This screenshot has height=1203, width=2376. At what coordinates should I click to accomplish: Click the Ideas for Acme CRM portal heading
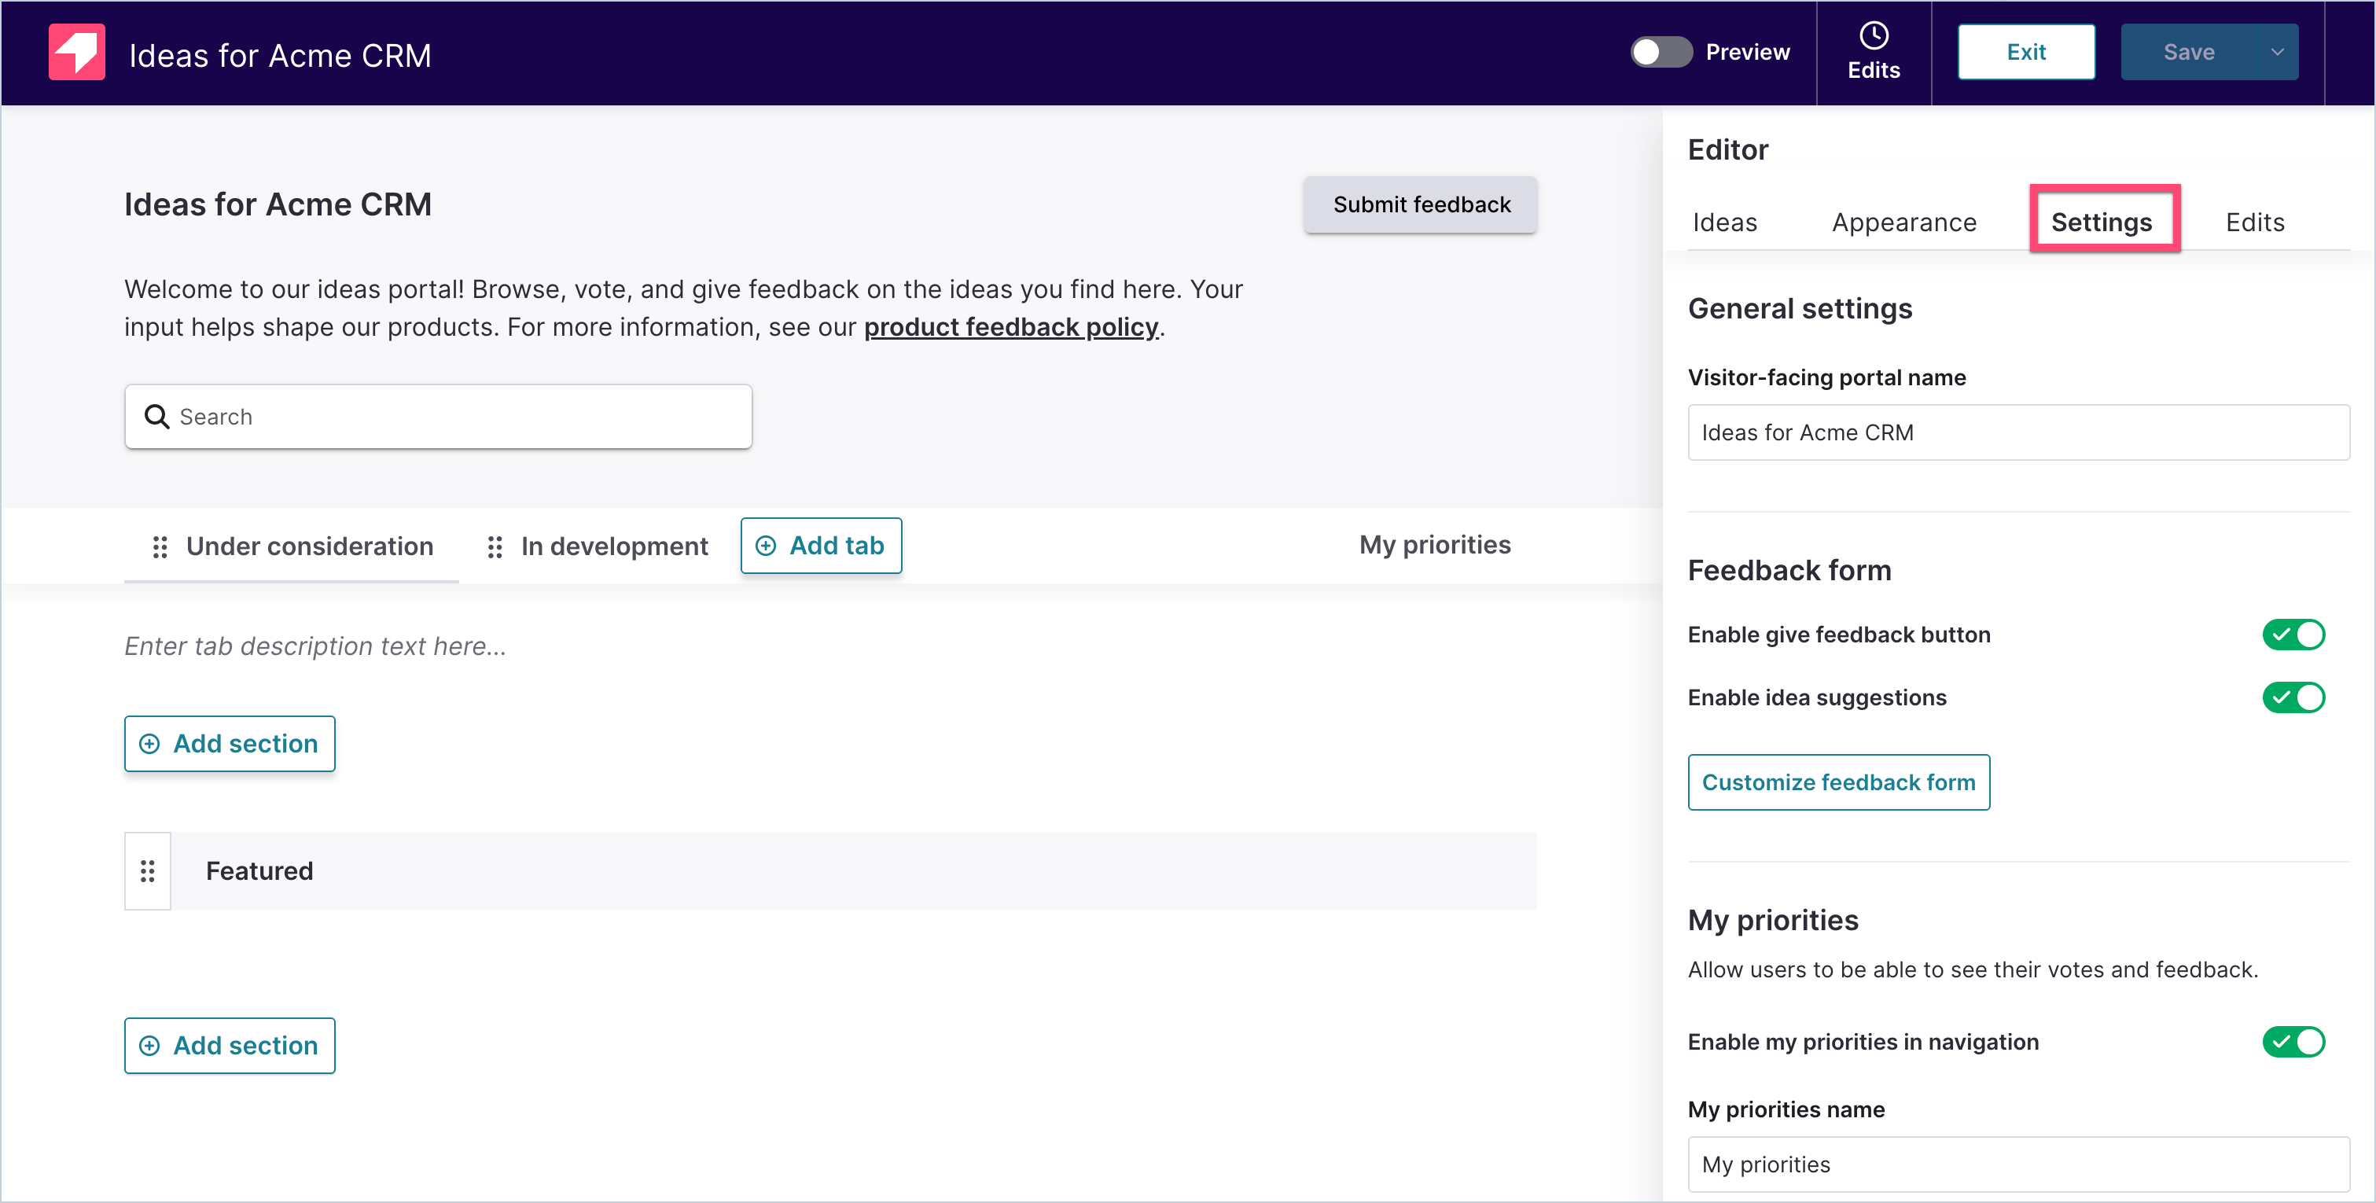278,204
